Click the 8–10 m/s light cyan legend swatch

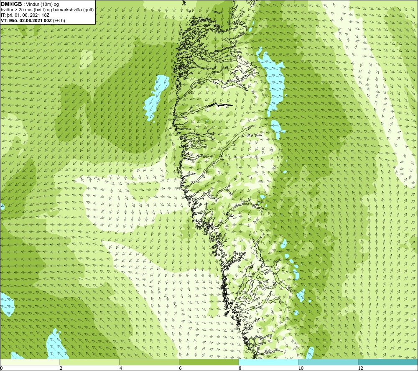(269, 362)
